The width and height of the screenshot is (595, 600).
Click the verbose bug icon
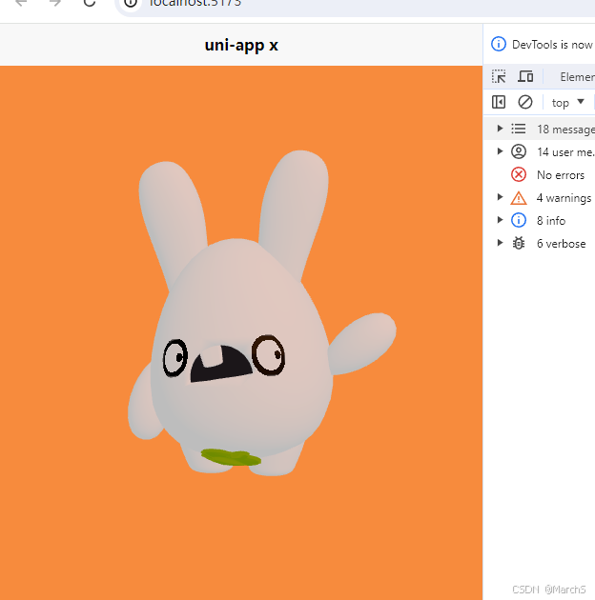pos(519,244)
